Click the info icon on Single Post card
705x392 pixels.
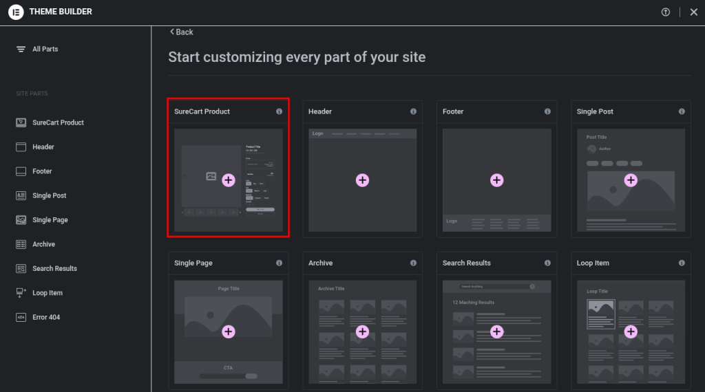pos(682,111)
